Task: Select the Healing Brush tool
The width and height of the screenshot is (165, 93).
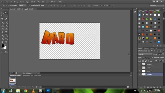Action: [2, 22]
